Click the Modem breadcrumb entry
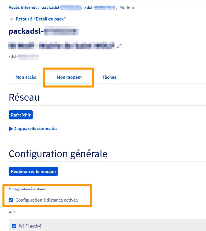The width and height of the screenshot is (206, 231). tap(127, 7)
